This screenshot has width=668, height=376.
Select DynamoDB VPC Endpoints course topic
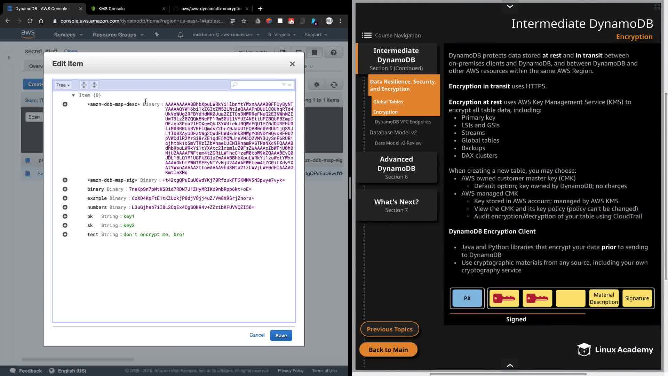click(x=403, y=122)
